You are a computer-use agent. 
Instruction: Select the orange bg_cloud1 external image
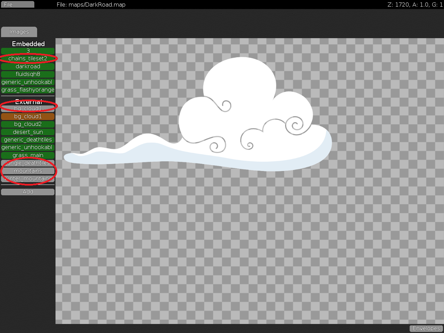click(28, 116)
